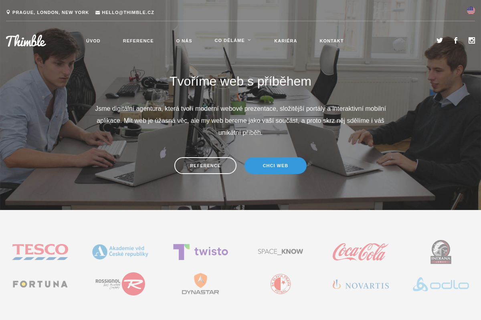Click the location pin icon beside Prague
Screen dimensions: 481x320
click(8, 12)
